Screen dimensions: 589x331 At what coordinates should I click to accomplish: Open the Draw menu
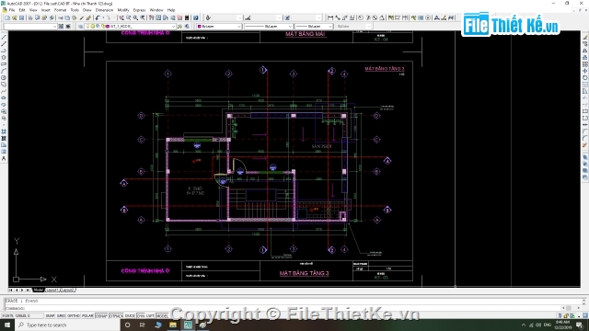pyautogui.click(x=87, y=10)
